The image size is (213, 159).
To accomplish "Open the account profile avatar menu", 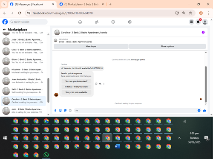I will click(205, 22).
